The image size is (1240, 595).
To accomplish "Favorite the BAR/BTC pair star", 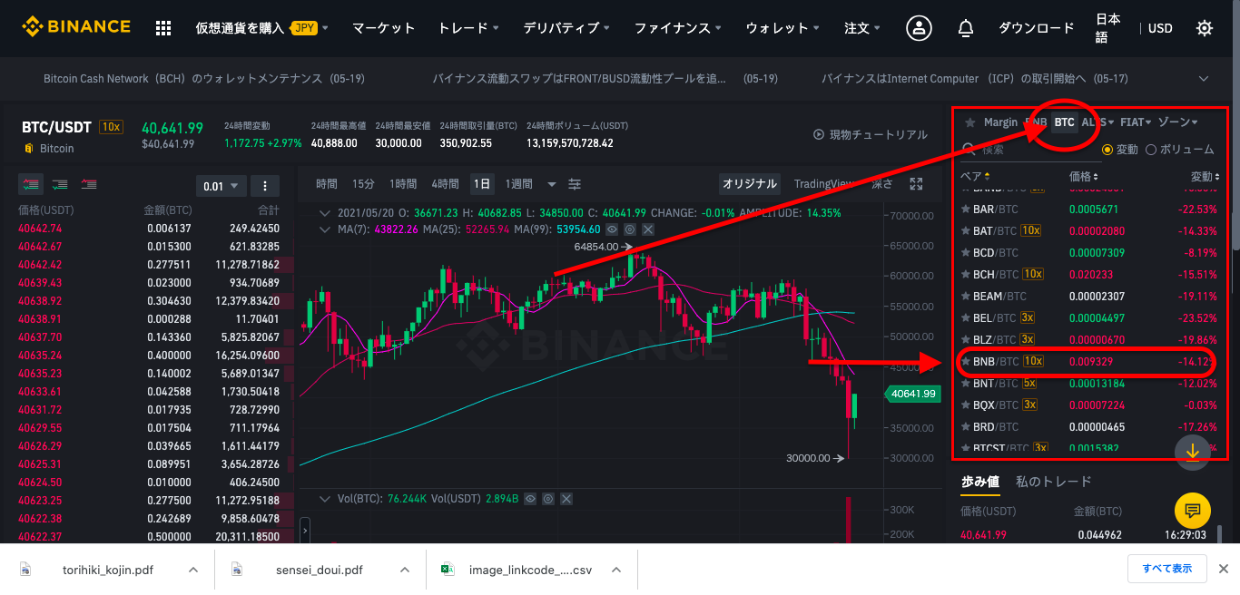I will tap(966, 209).
